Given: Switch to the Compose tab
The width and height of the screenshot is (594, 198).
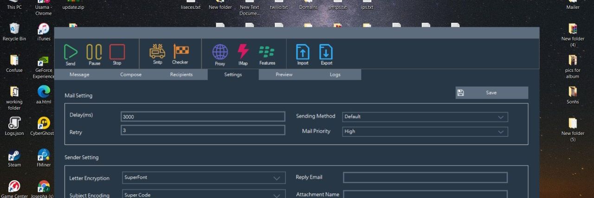Looking at the screenshot, I should pos(131,74).
